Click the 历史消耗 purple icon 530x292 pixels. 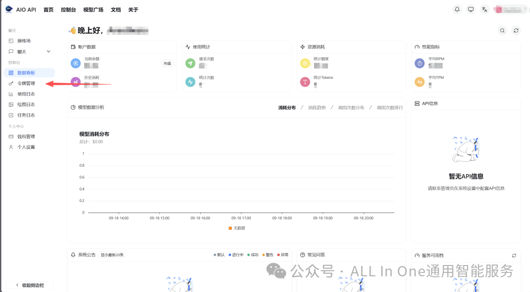[76, 82]
